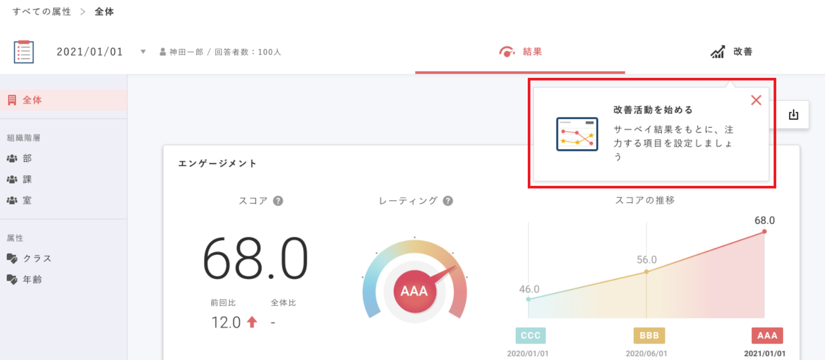Click the download export icon button

[x=793, y=115]
